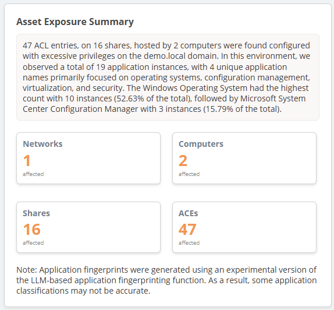
Task: Click the Shares count number 16
Action: (32, 230)
